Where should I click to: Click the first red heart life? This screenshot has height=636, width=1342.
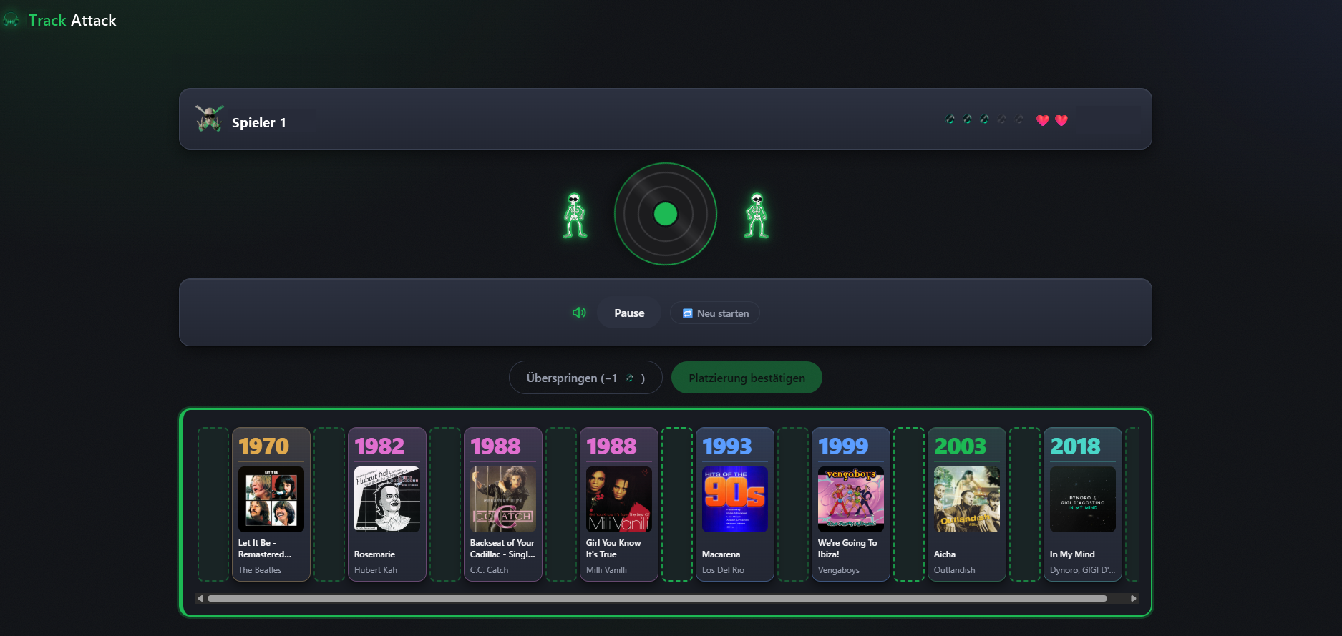click(1043, 120)
